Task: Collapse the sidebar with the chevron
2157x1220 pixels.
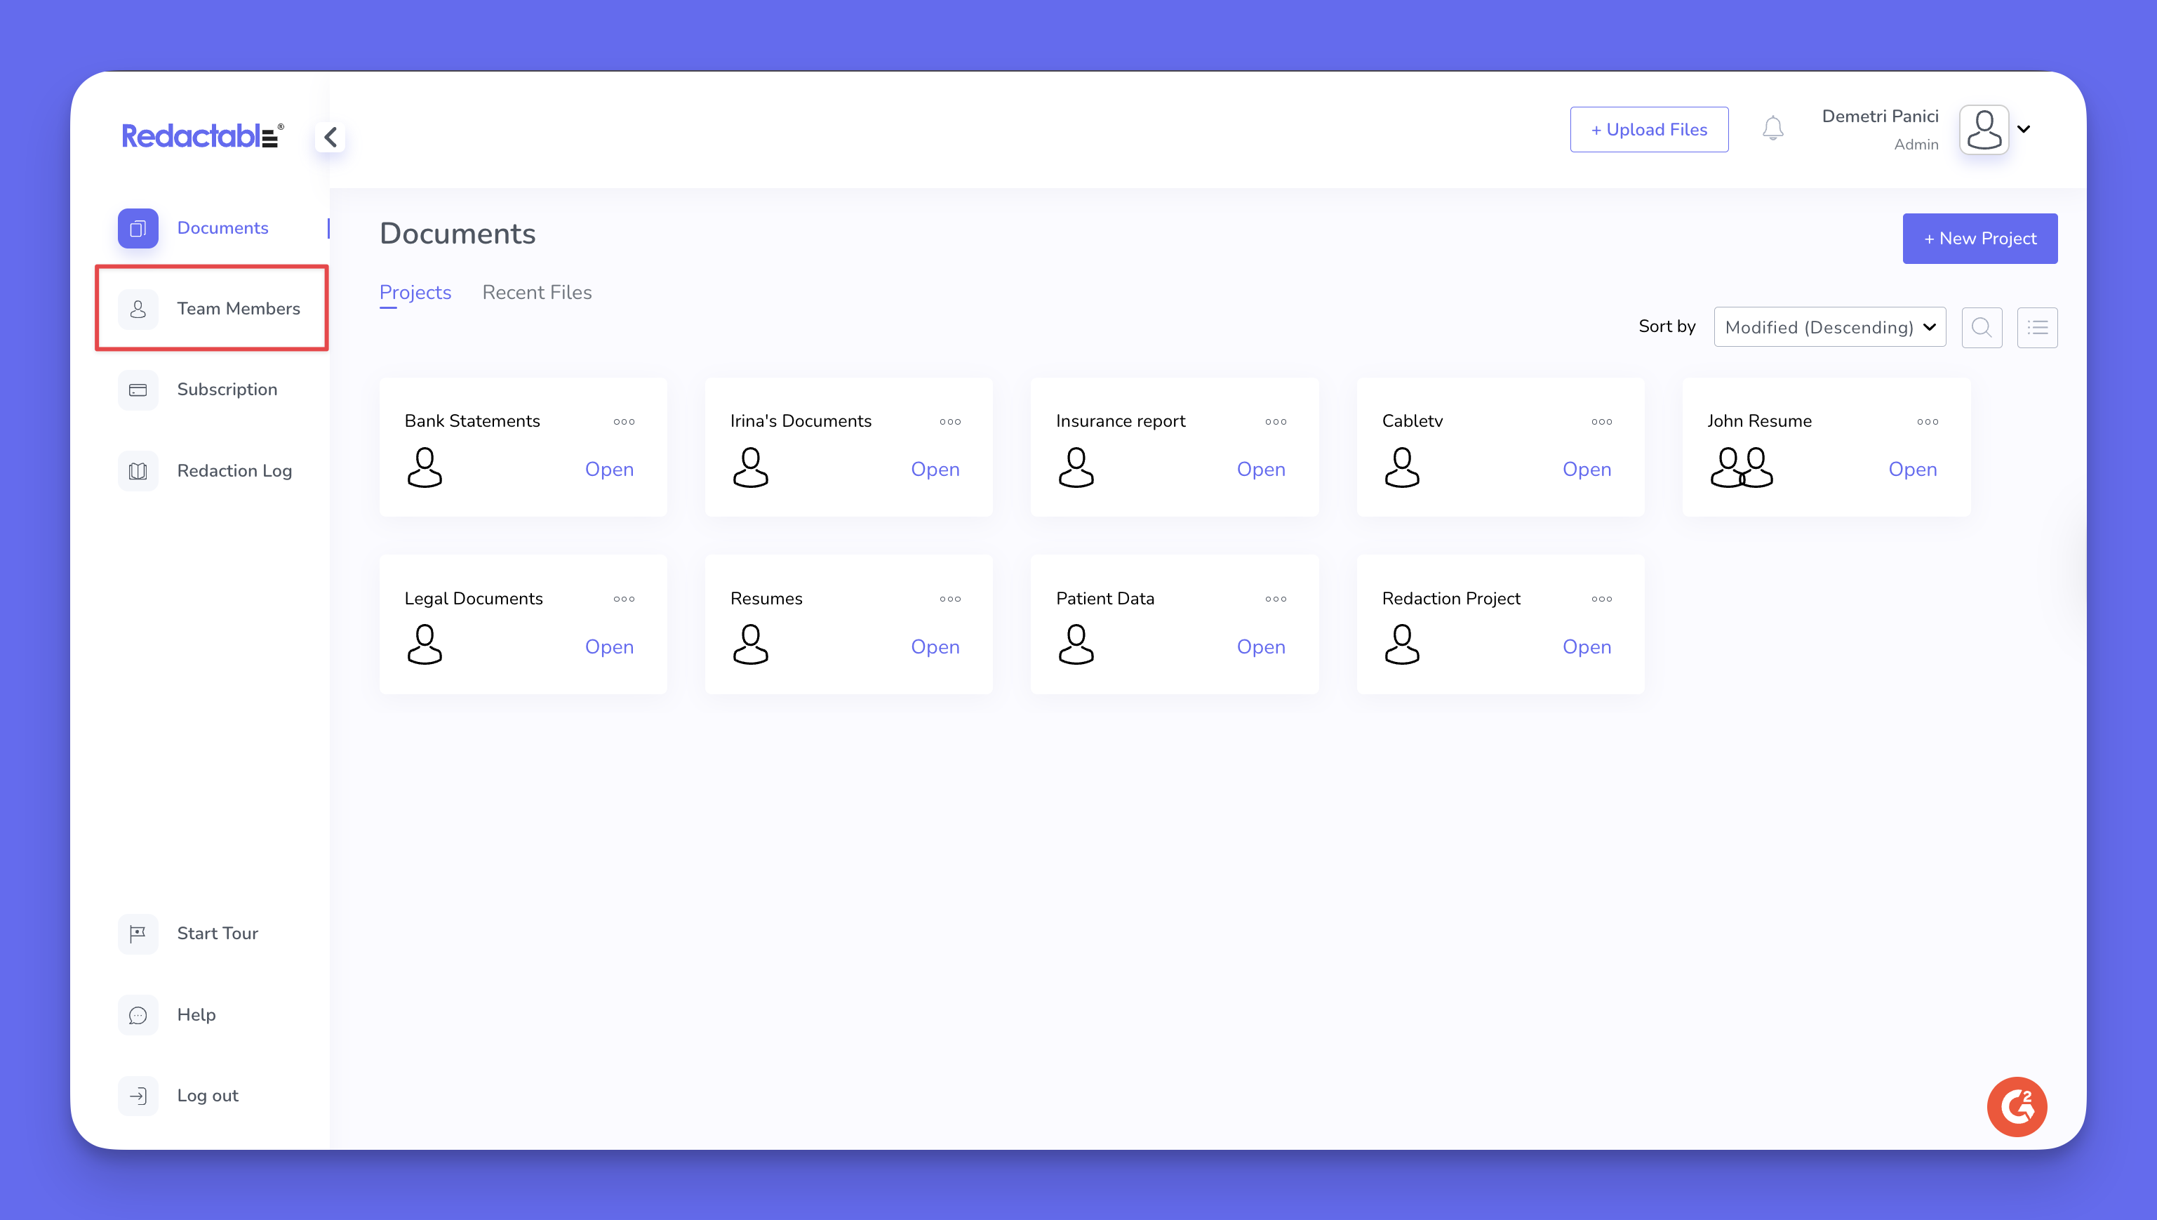Action: [330, 137]
